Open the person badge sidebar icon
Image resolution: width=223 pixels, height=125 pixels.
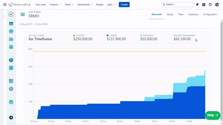coord(11,68)
